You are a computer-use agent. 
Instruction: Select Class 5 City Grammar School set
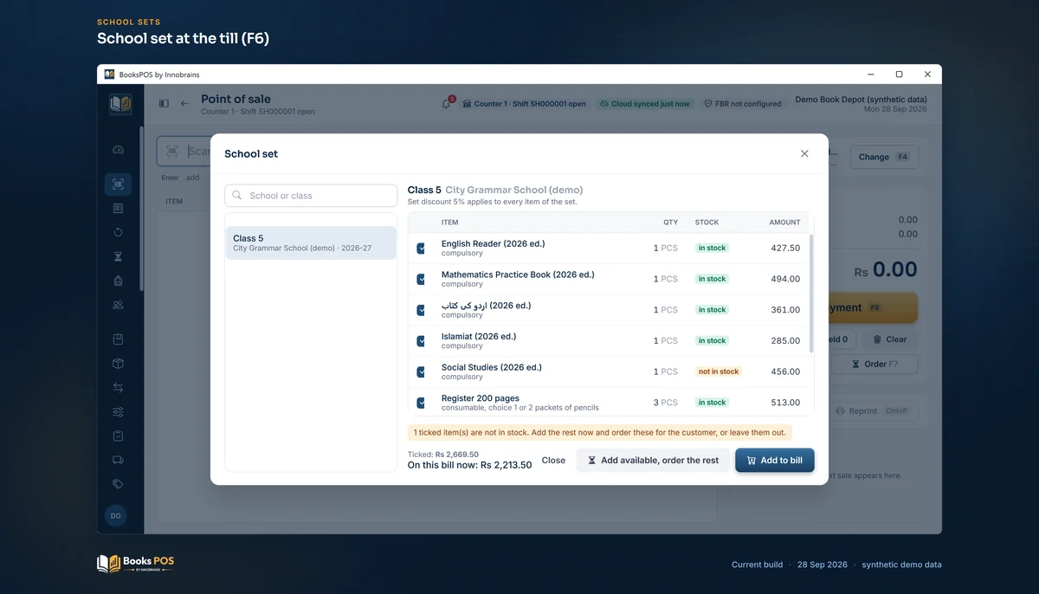pos(311,243)
